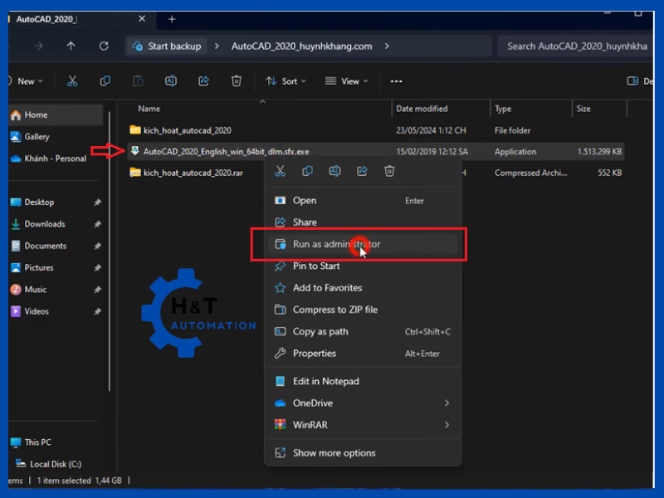The height and width of the screenshot is (498, 664).
Task: Select Run as administrator
Action: (x=336, y=245)
